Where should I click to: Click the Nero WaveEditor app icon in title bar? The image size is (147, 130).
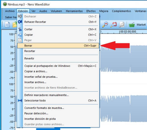coord(5,4)
